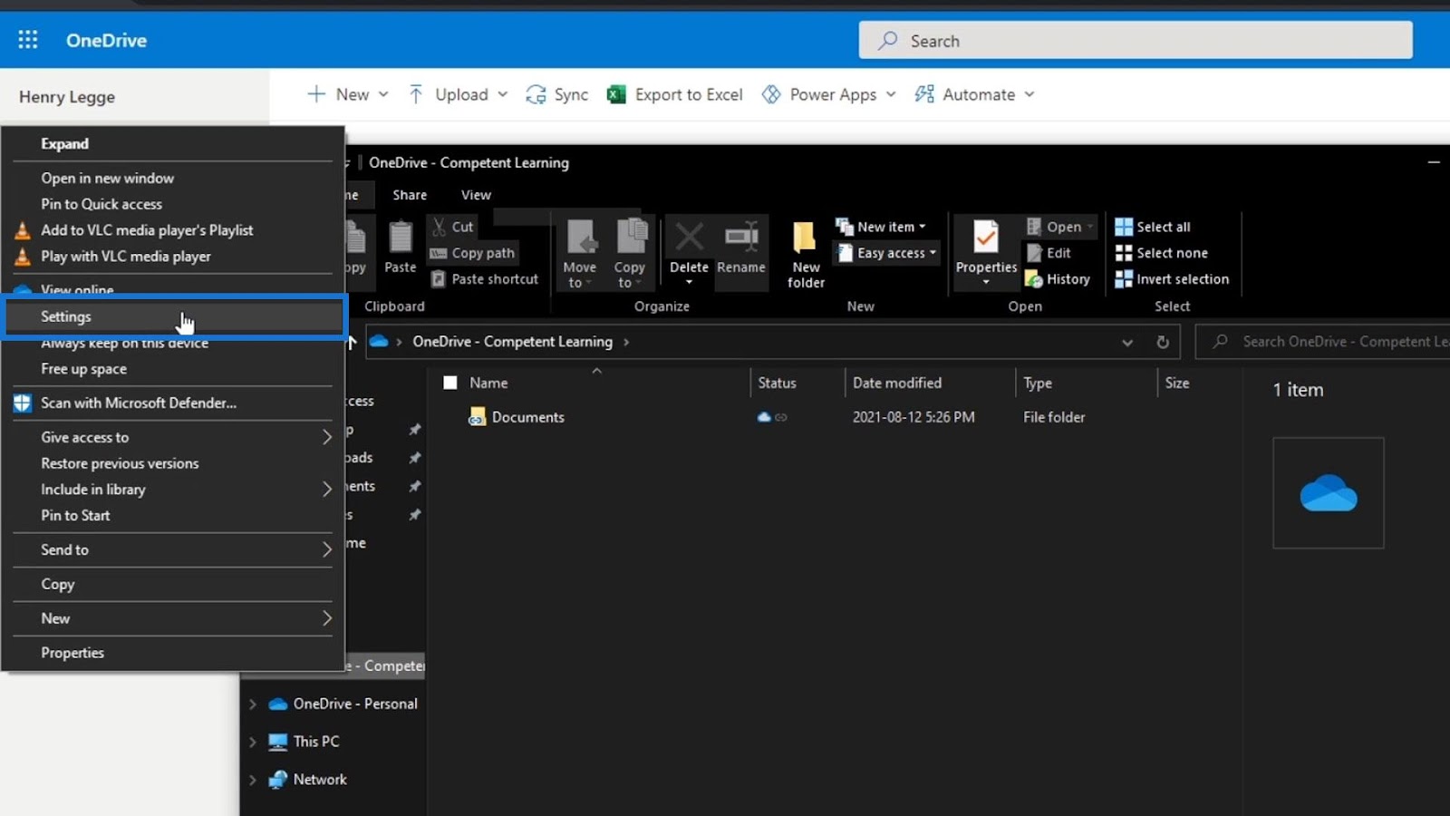This screenshot has width=1450, height=816.
Task: Switch to the View ribbon tab
Action: pos(476,195)
